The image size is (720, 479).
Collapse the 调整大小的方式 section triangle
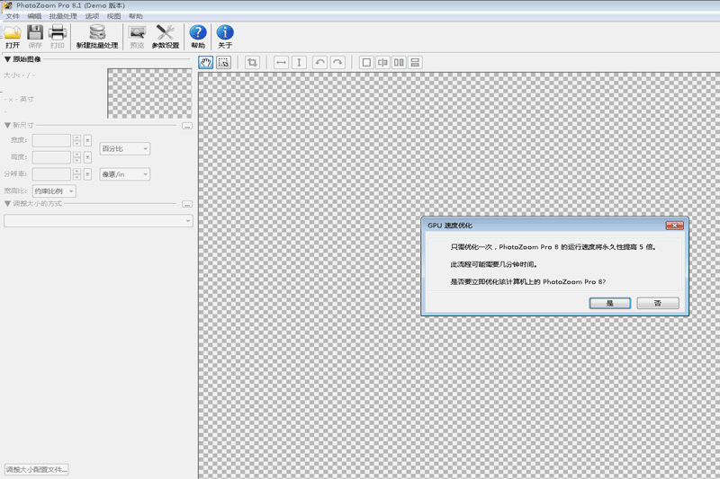tap(7, 203)
